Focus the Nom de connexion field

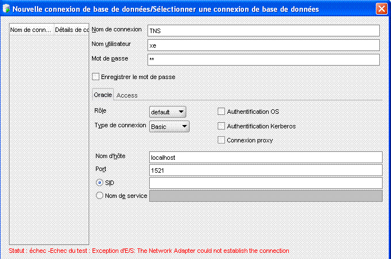coord(264,31)
